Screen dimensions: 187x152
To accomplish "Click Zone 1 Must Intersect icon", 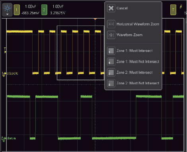I will point(111,51).
